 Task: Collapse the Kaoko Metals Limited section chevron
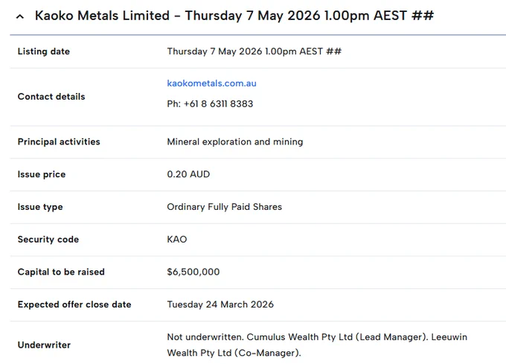tap(20, 16)
